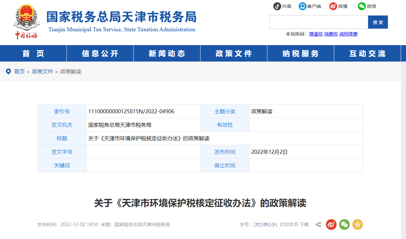Open 纳税服务 navigation menu
This screenshot has height=239, width=406.
pos(301,53)
